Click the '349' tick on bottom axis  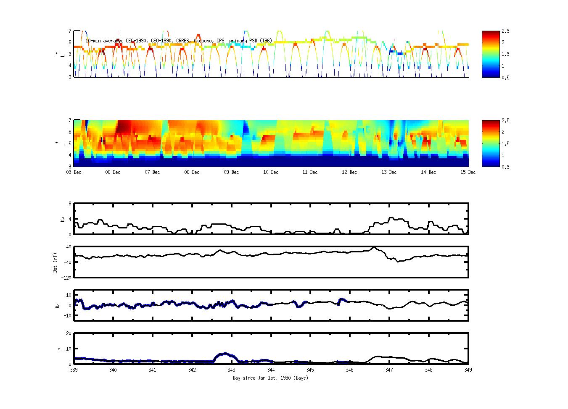468,370
